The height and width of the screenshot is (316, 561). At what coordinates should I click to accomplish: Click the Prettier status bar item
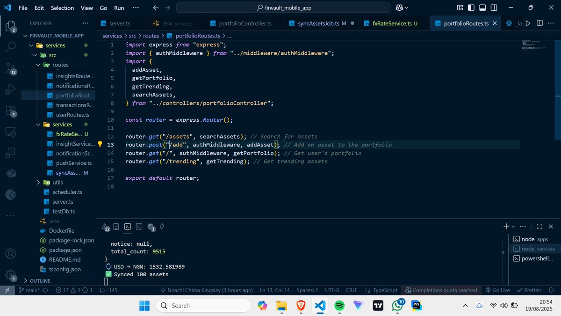[x=529, y=290]
